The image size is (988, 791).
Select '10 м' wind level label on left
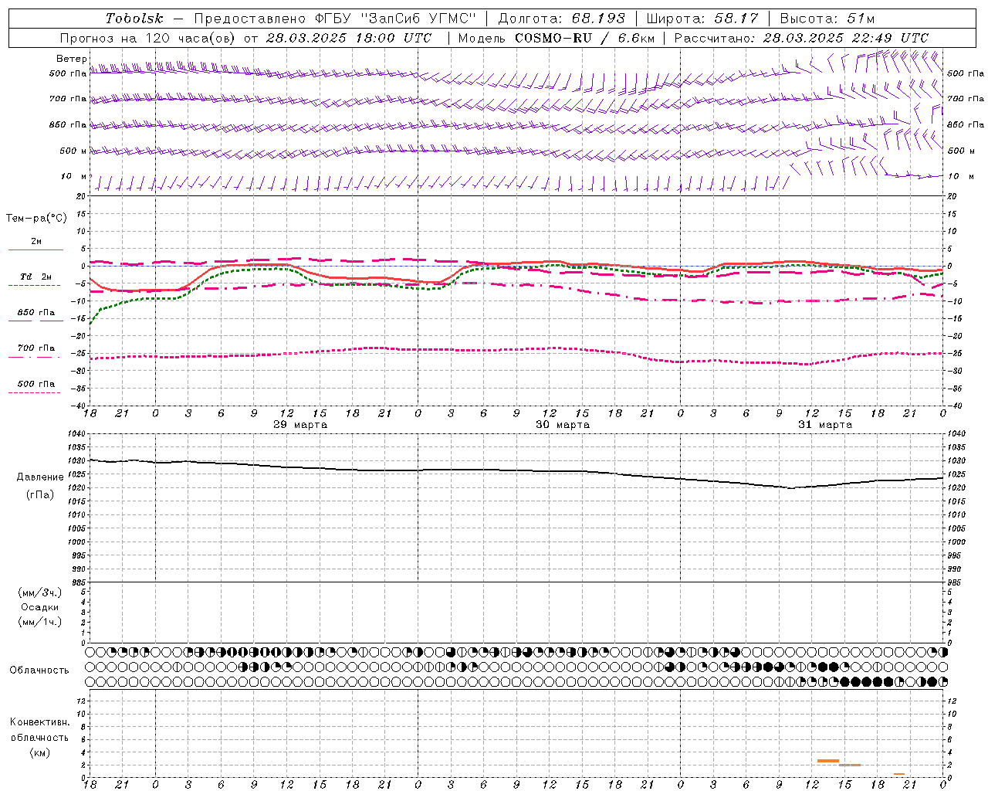pos(73,176)
